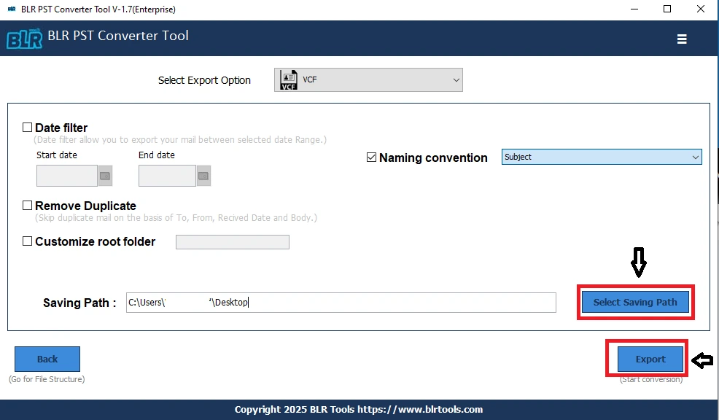Uncheck the Naming convention checkbox
This screenshot has width=719, height=420.
coord(371,157)
